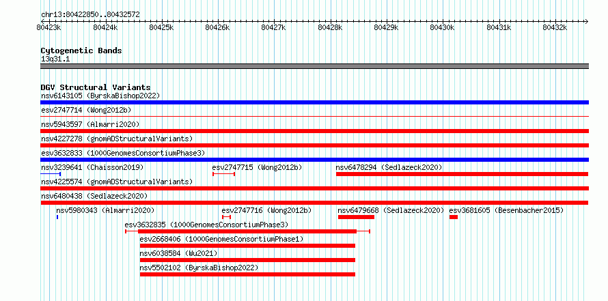The image size is (608, 301).
Task: Open nsv6038584 (Wu2021) label
Action: pyautogui.click(x=178, y=253)
